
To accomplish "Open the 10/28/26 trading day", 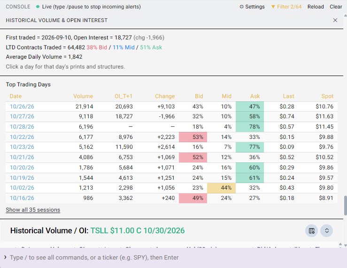I will (x=22, y=126).
